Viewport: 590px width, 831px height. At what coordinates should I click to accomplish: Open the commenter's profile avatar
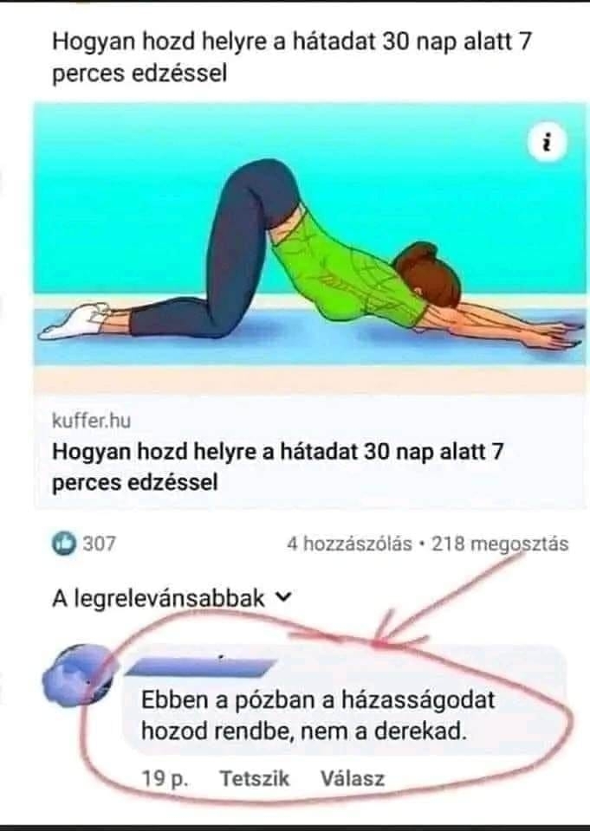tap(78, 676)
